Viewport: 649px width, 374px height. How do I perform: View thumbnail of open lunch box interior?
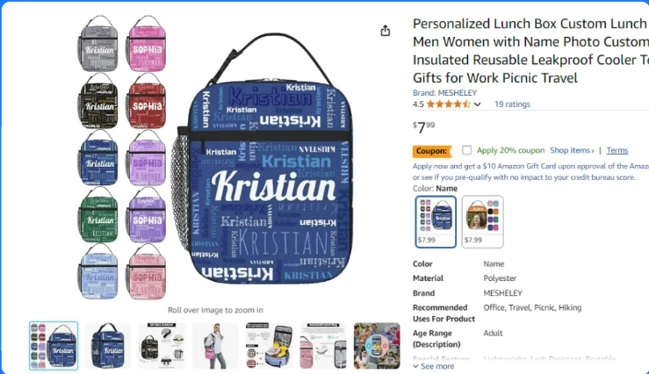pos(269,345)
